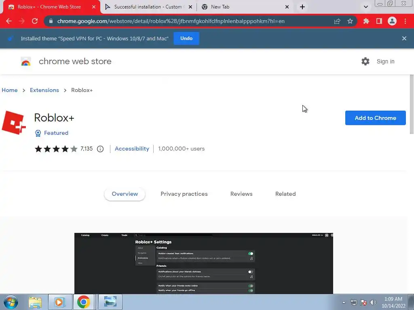Click the Sign in link
The height and width of the screenshot is (310, 414).
(385, 61)
